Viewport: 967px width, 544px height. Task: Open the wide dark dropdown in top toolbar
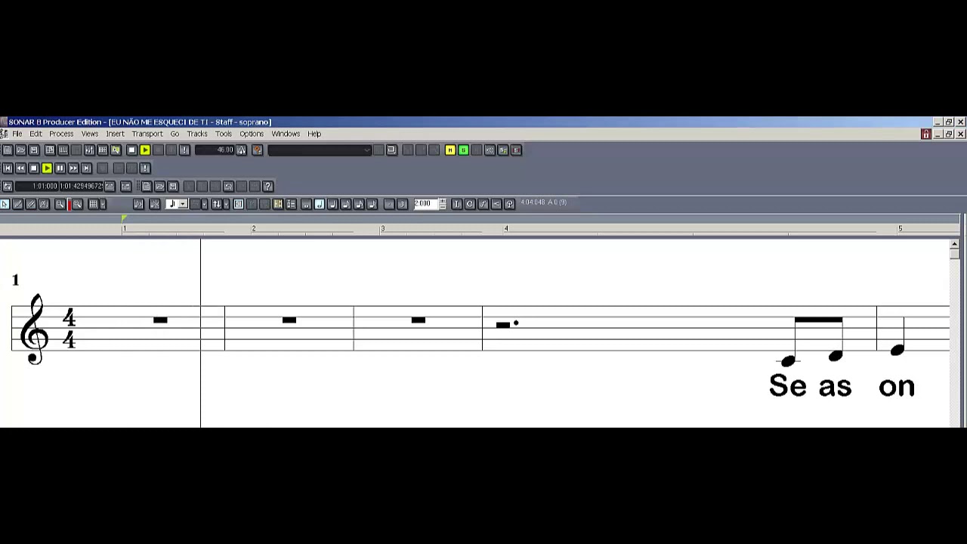coord(320,150)
